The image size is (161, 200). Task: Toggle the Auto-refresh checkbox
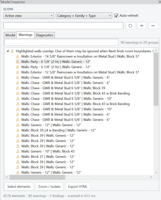tap(116, 16)
